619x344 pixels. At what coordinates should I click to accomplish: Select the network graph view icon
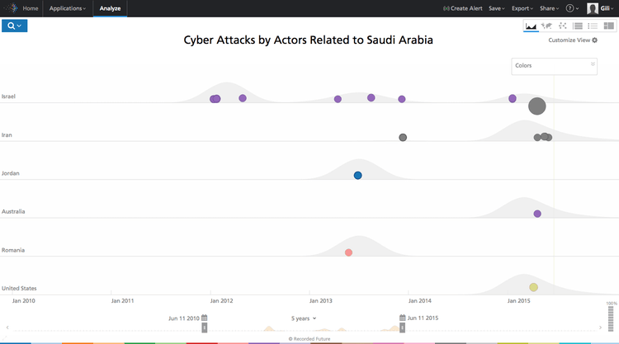pyautogui.click(x=562, y=26)
